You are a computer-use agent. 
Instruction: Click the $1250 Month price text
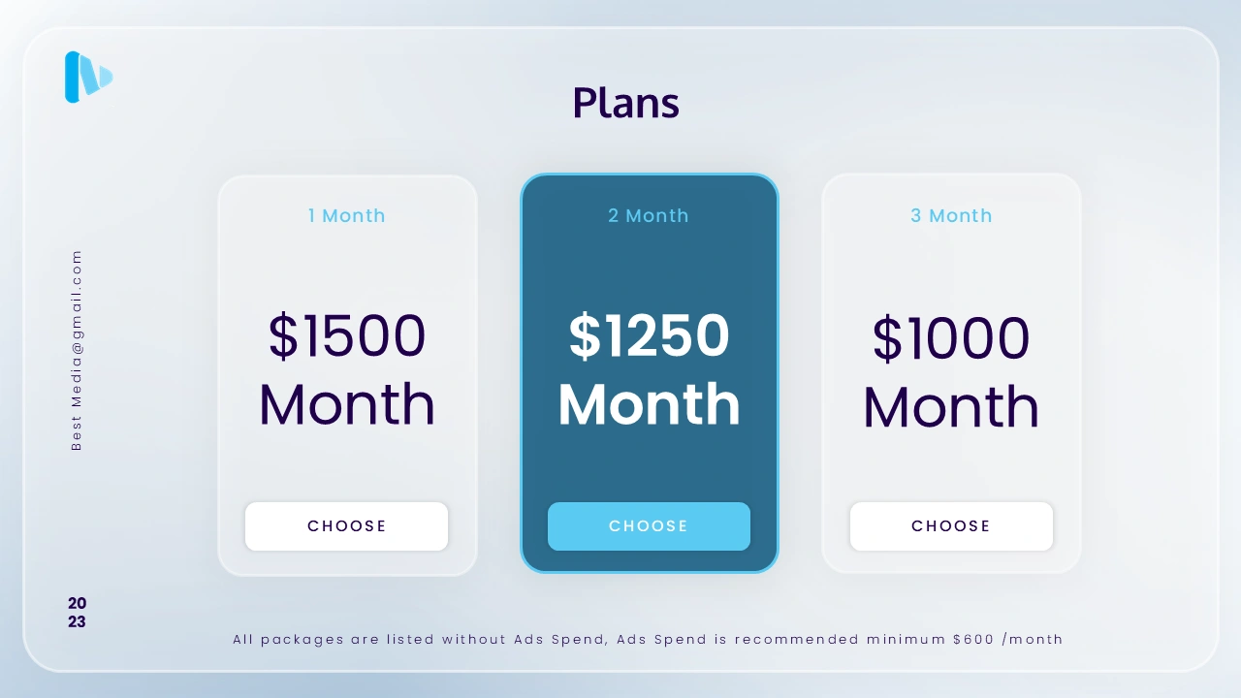click(x=649, y=369)
